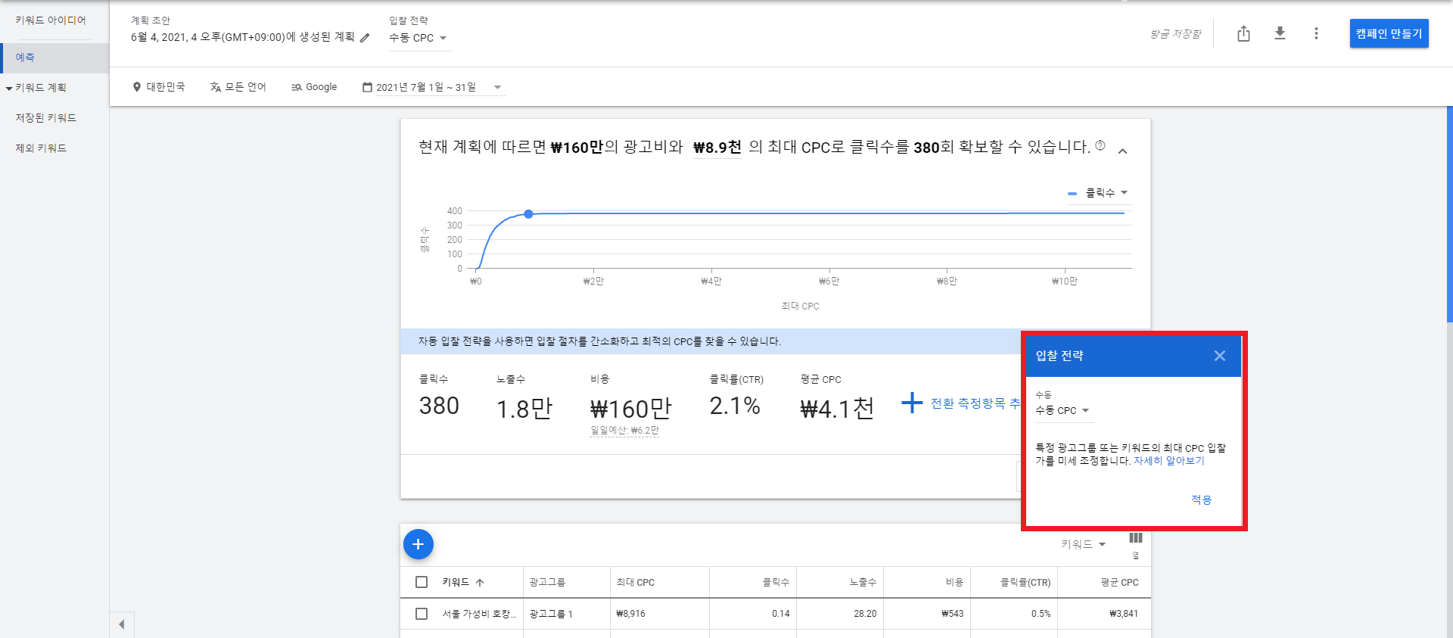Click 모든 언어 language filter

[x=238, y=87]
